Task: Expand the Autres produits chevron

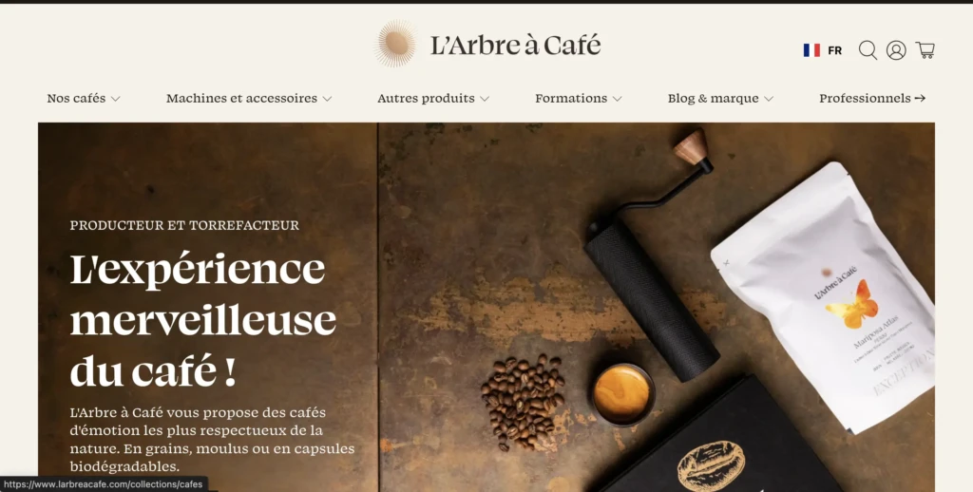Action: click(x=485, y=99)
